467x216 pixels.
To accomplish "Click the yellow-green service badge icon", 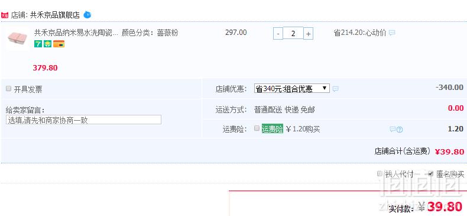I will tap(48, 44).
